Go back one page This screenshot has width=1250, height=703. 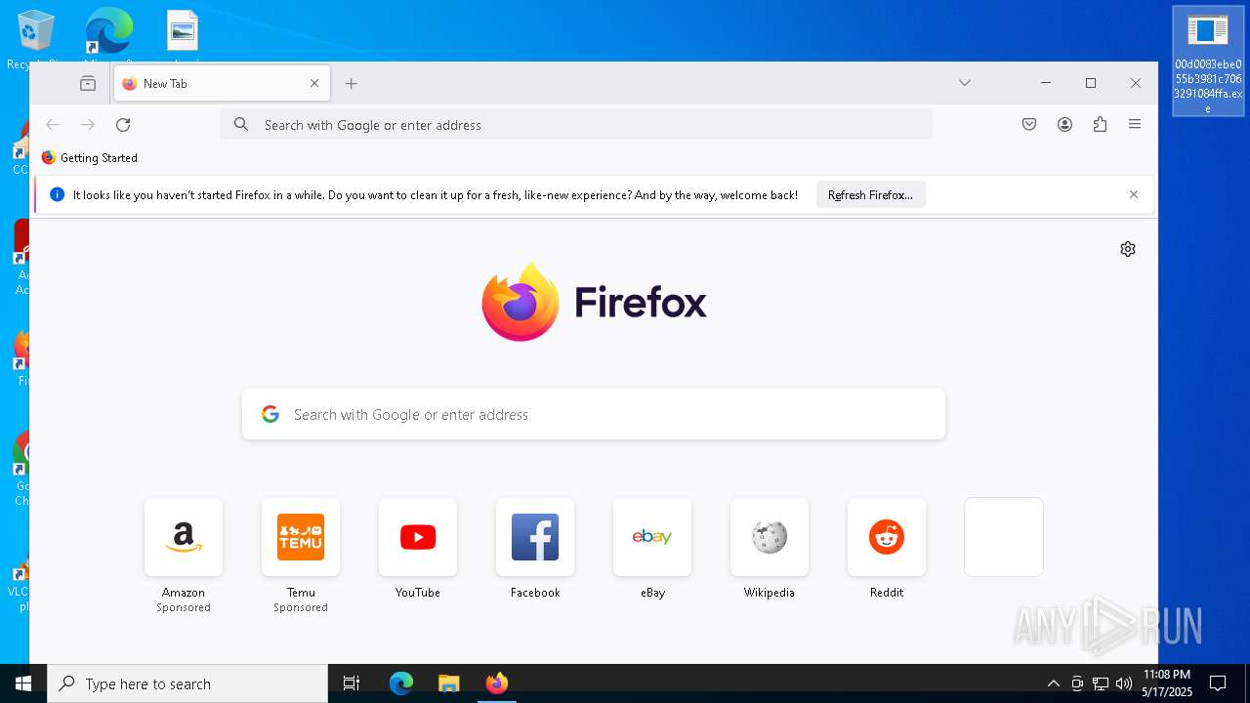coord(53,125)
